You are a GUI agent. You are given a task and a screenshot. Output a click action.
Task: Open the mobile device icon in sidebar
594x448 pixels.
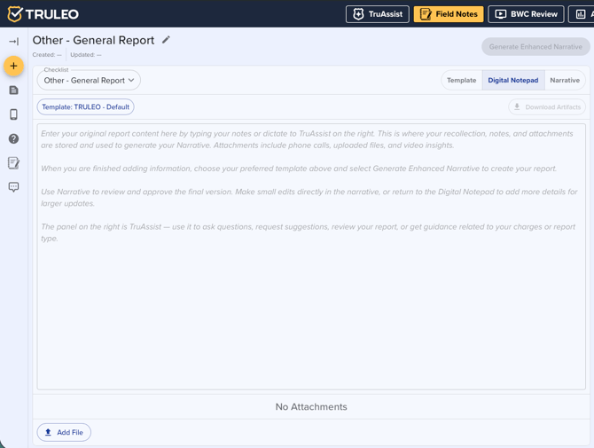tap(13, 114)
